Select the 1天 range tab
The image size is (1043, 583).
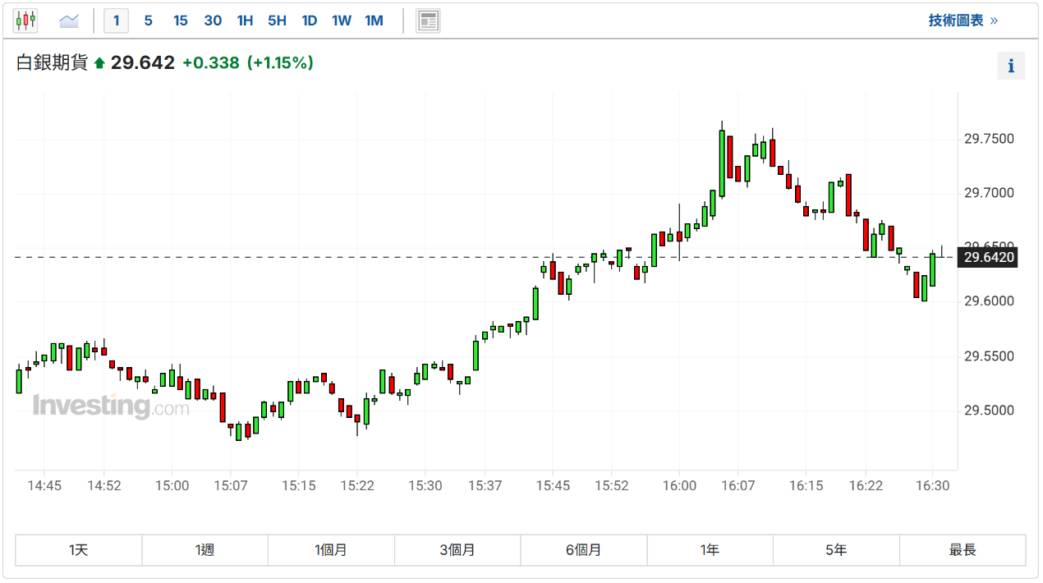pyautogui.click(x=79, y=550)
